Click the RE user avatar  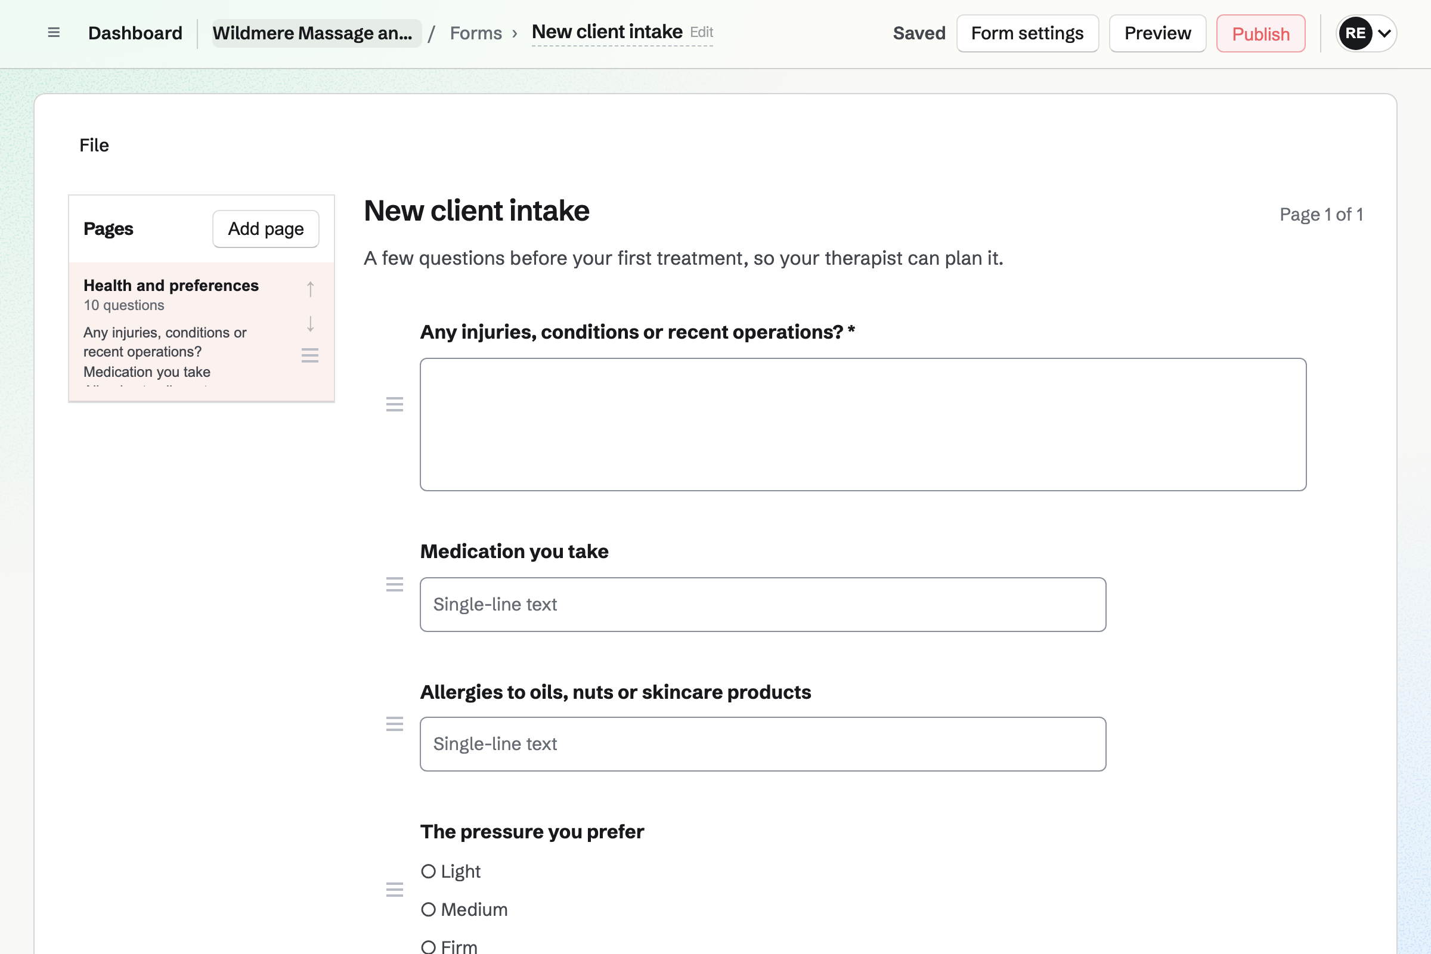tap(1355, 33)
